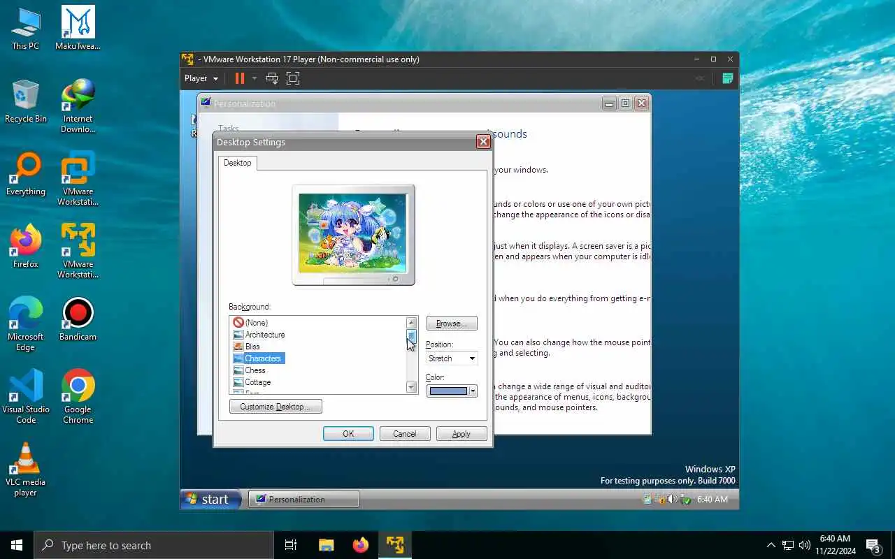Select Bliss in the Background list
The height and width of the screenshot is (559, 895).
click(x=252, y=347)
